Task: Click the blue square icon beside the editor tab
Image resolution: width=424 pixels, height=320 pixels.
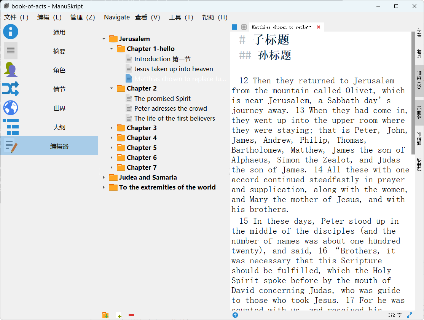Action: coord(234,27)
